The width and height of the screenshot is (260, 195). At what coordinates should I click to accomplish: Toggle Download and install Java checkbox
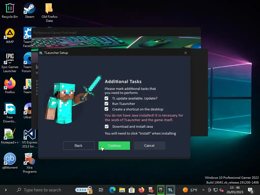[x=107, y=126]
